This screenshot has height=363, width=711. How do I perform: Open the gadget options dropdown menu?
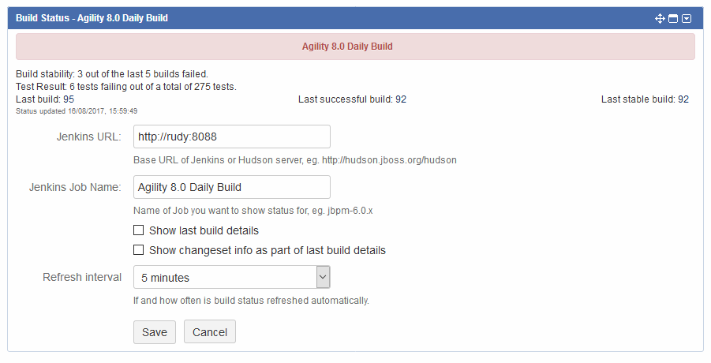click(x=687, y=18)
